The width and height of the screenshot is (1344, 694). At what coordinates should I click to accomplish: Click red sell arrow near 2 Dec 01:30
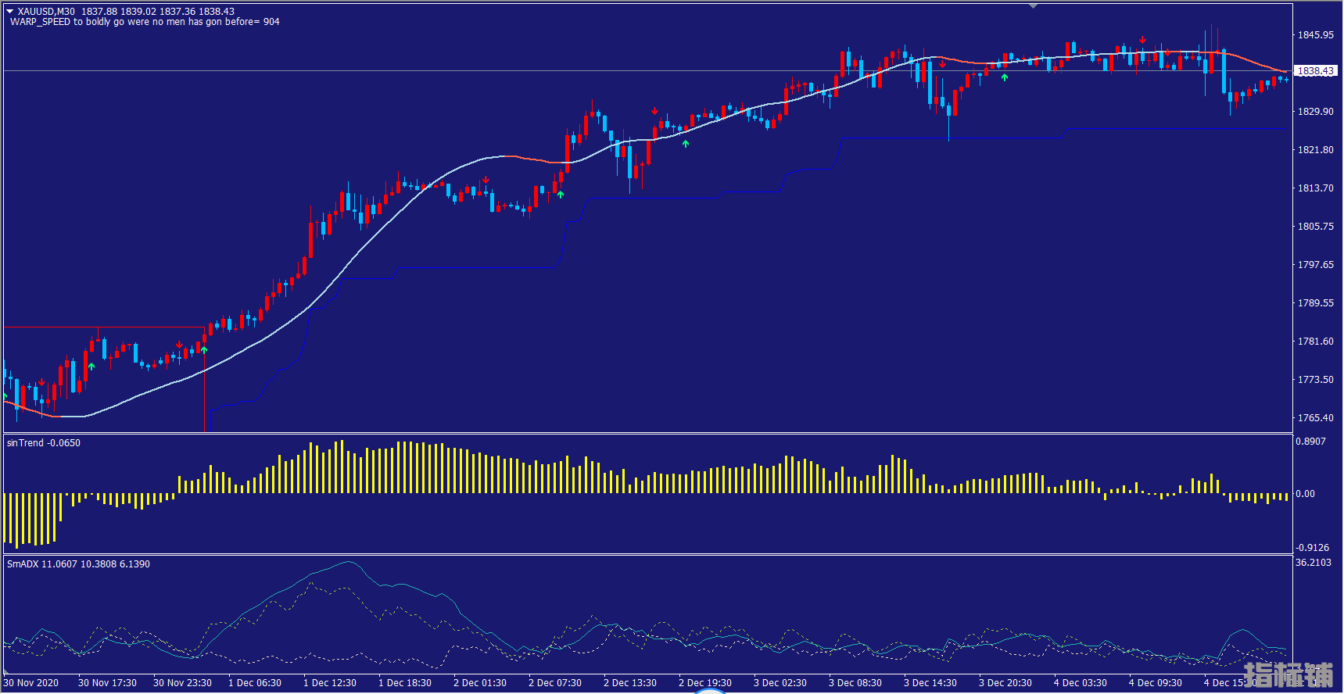pos(486,180)
